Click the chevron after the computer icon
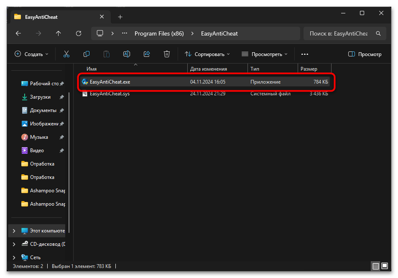 click(112, 33)
